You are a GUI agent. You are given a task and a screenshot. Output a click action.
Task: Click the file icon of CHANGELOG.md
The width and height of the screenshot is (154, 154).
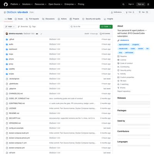7,94
